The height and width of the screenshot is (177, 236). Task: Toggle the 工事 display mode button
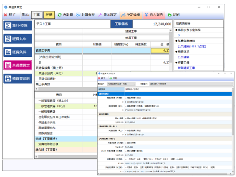(x=37, y=15)
